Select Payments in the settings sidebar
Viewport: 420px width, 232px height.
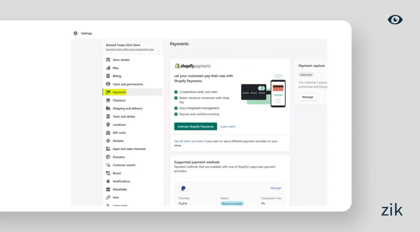pos(119,92)
